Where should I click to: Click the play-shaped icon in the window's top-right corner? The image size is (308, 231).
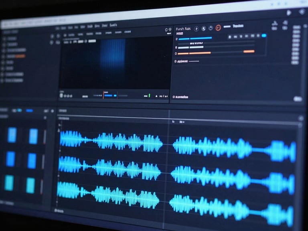point(289,13)
